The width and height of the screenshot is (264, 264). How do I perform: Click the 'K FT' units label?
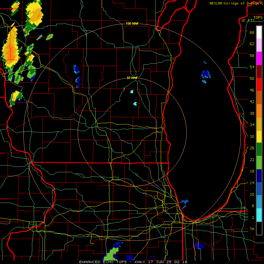pyautogui.click(x=248, y=21)
